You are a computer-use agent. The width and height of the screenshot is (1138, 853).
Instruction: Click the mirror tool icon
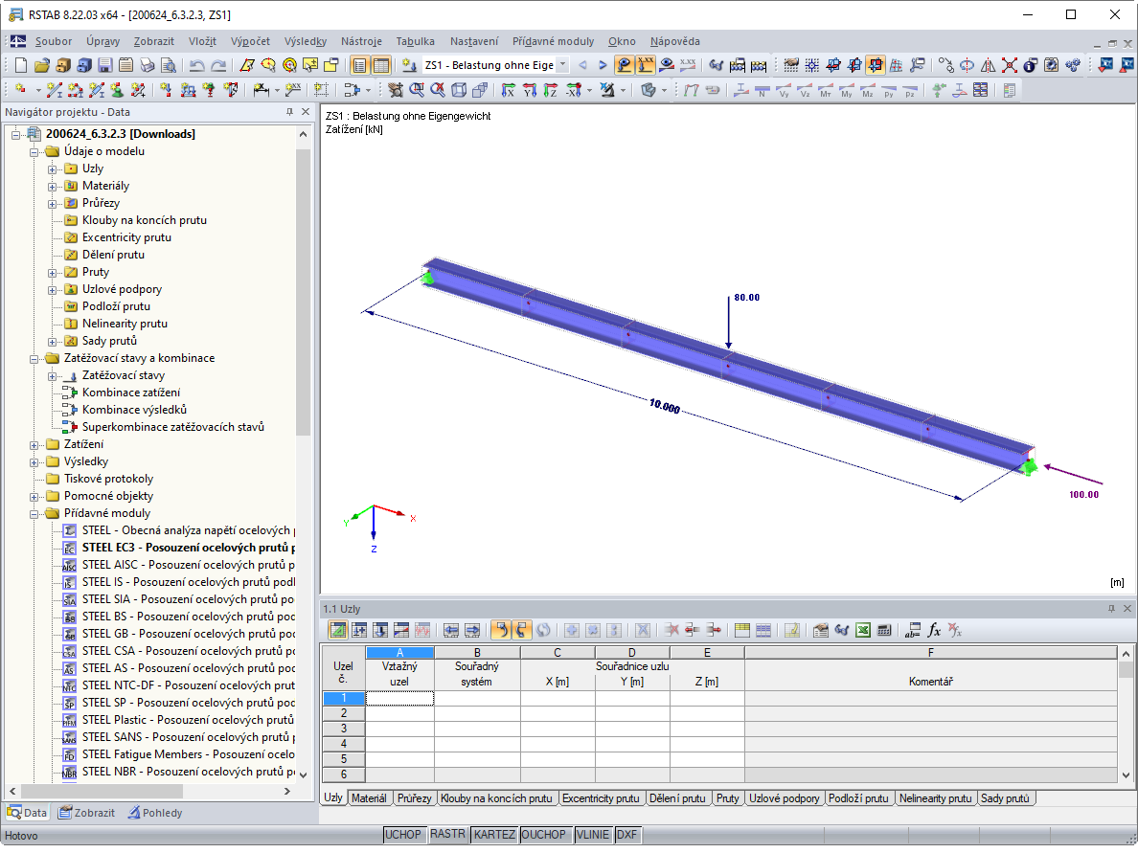click(989, 65)
